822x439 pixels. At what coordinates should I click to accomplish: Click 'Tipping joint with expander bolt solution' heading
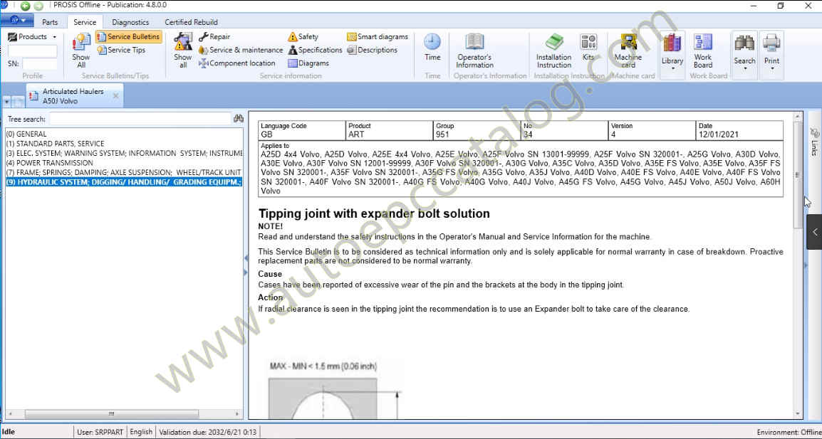click(x=374, y=213)
